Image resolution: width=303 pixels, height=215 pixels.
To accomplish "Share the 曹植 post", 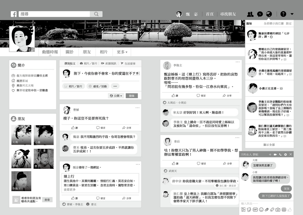I will coord(127,128).
